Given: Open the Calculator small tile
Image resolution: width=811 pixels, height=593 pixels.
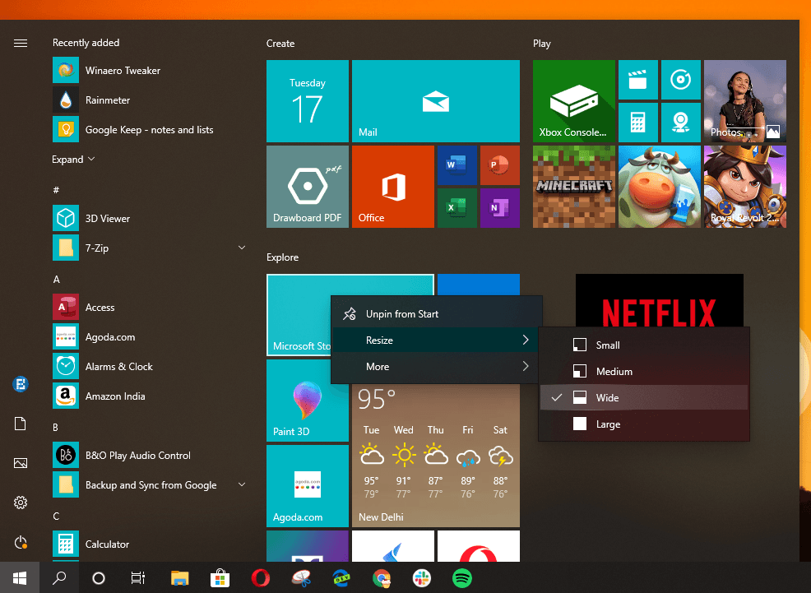Looking at the screenshot, I should click(637, 123).
